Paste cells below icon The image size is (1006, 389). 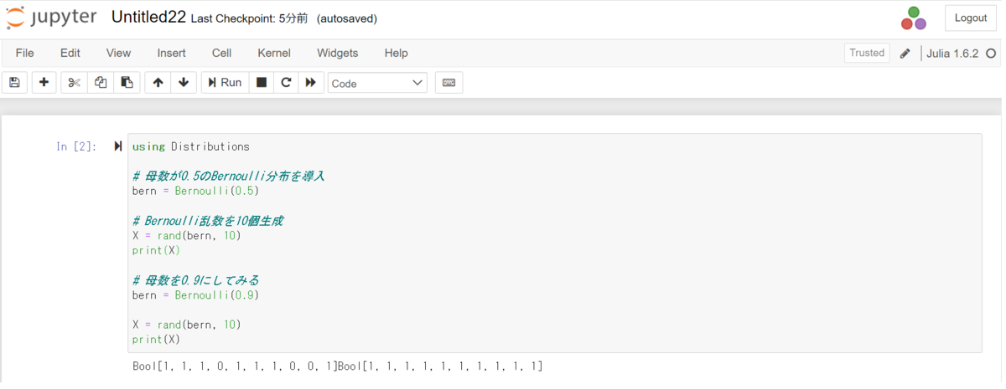(127, 83)
